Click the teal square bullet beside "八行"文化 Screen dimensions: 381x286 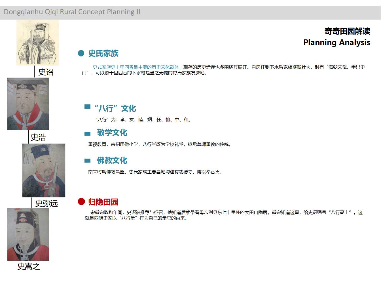click(x=87, y=107)
